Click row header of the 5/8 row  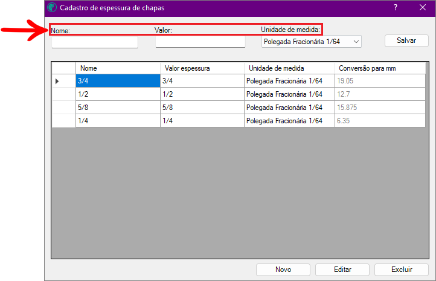[63, 108]
